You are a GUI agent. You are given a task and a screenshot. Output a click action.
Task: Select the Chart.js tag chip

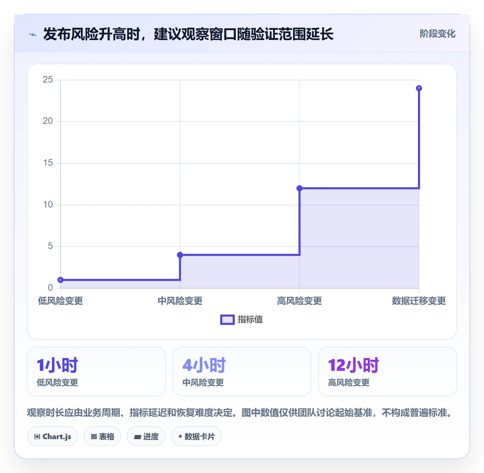(x=53, y=436)
